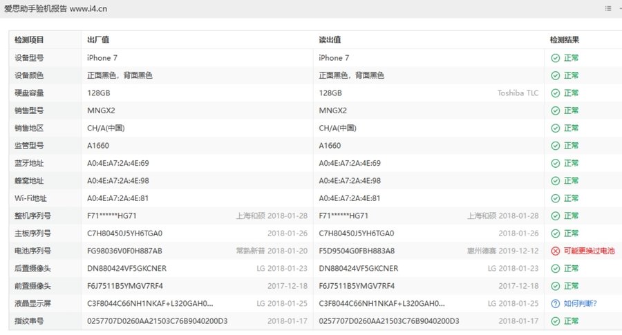This screenshot has height=335, width=622.
Task: Click the blue question icon in 液晶显示屏 row
Action: (556, 304)
